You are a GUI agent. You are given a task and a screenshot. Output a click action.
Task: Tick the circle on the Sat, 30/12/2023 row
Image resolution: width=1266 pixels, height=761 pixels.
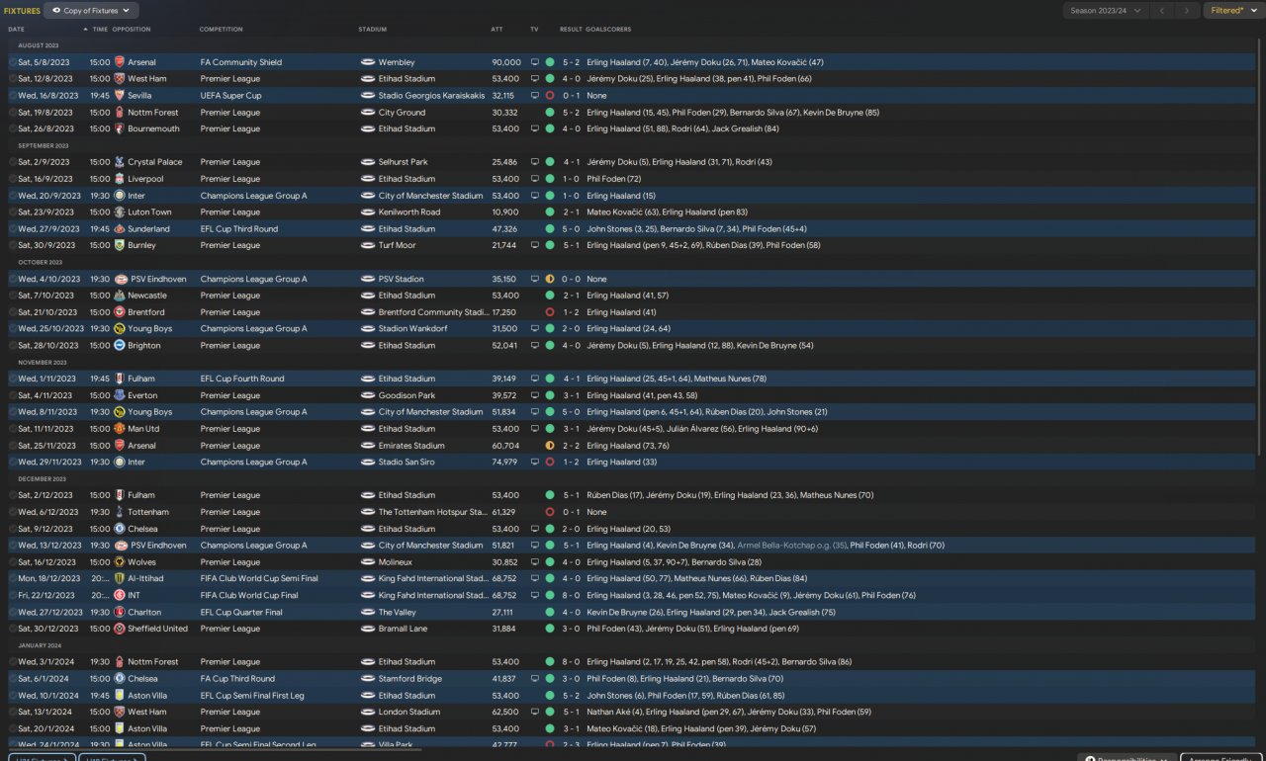click(x=13, y=629)
